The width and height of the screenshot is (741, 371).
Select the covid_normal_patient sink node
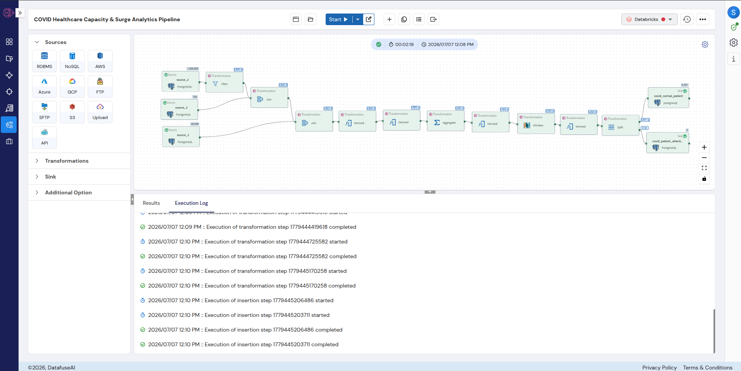click(668, 98)
